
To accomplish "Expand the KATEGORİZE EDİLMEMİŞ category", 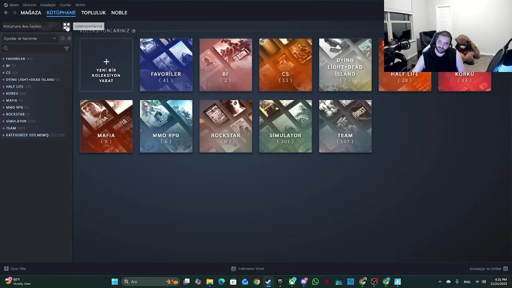I will point(4,135).
